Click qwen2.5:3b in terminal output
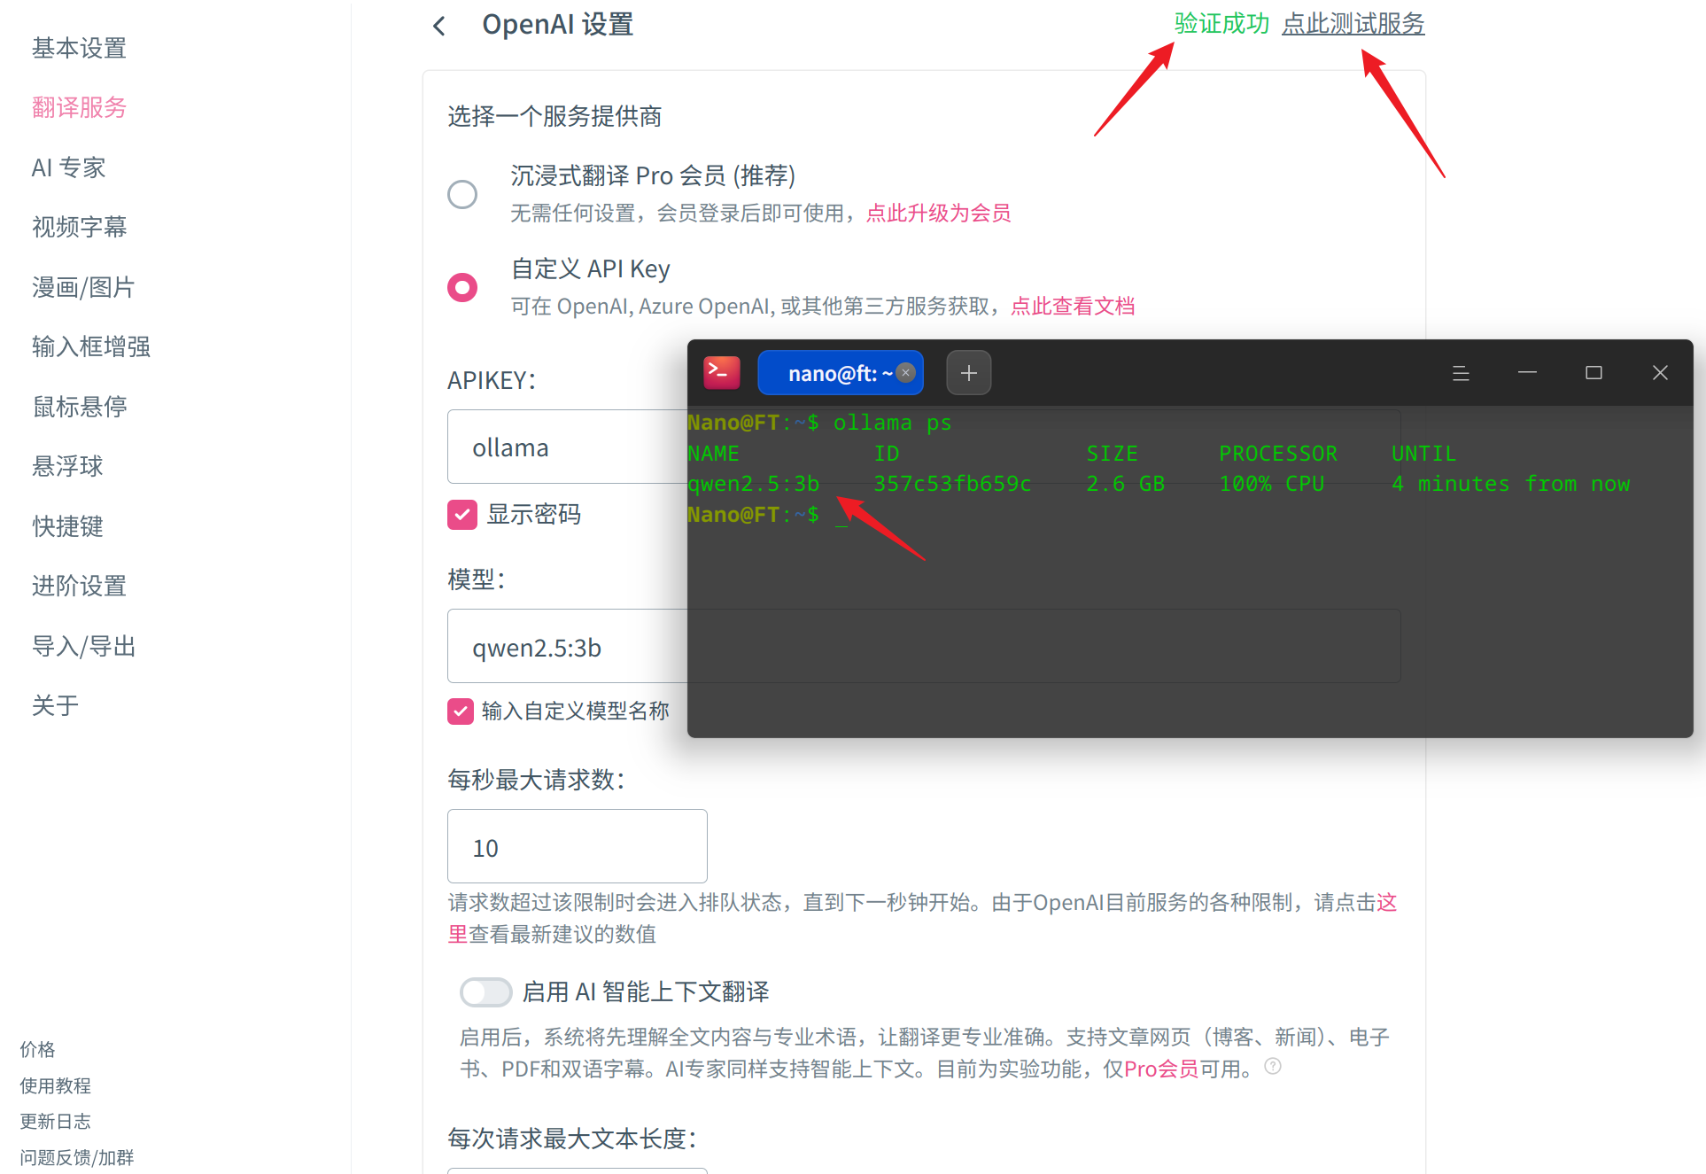 click(754, 484)
